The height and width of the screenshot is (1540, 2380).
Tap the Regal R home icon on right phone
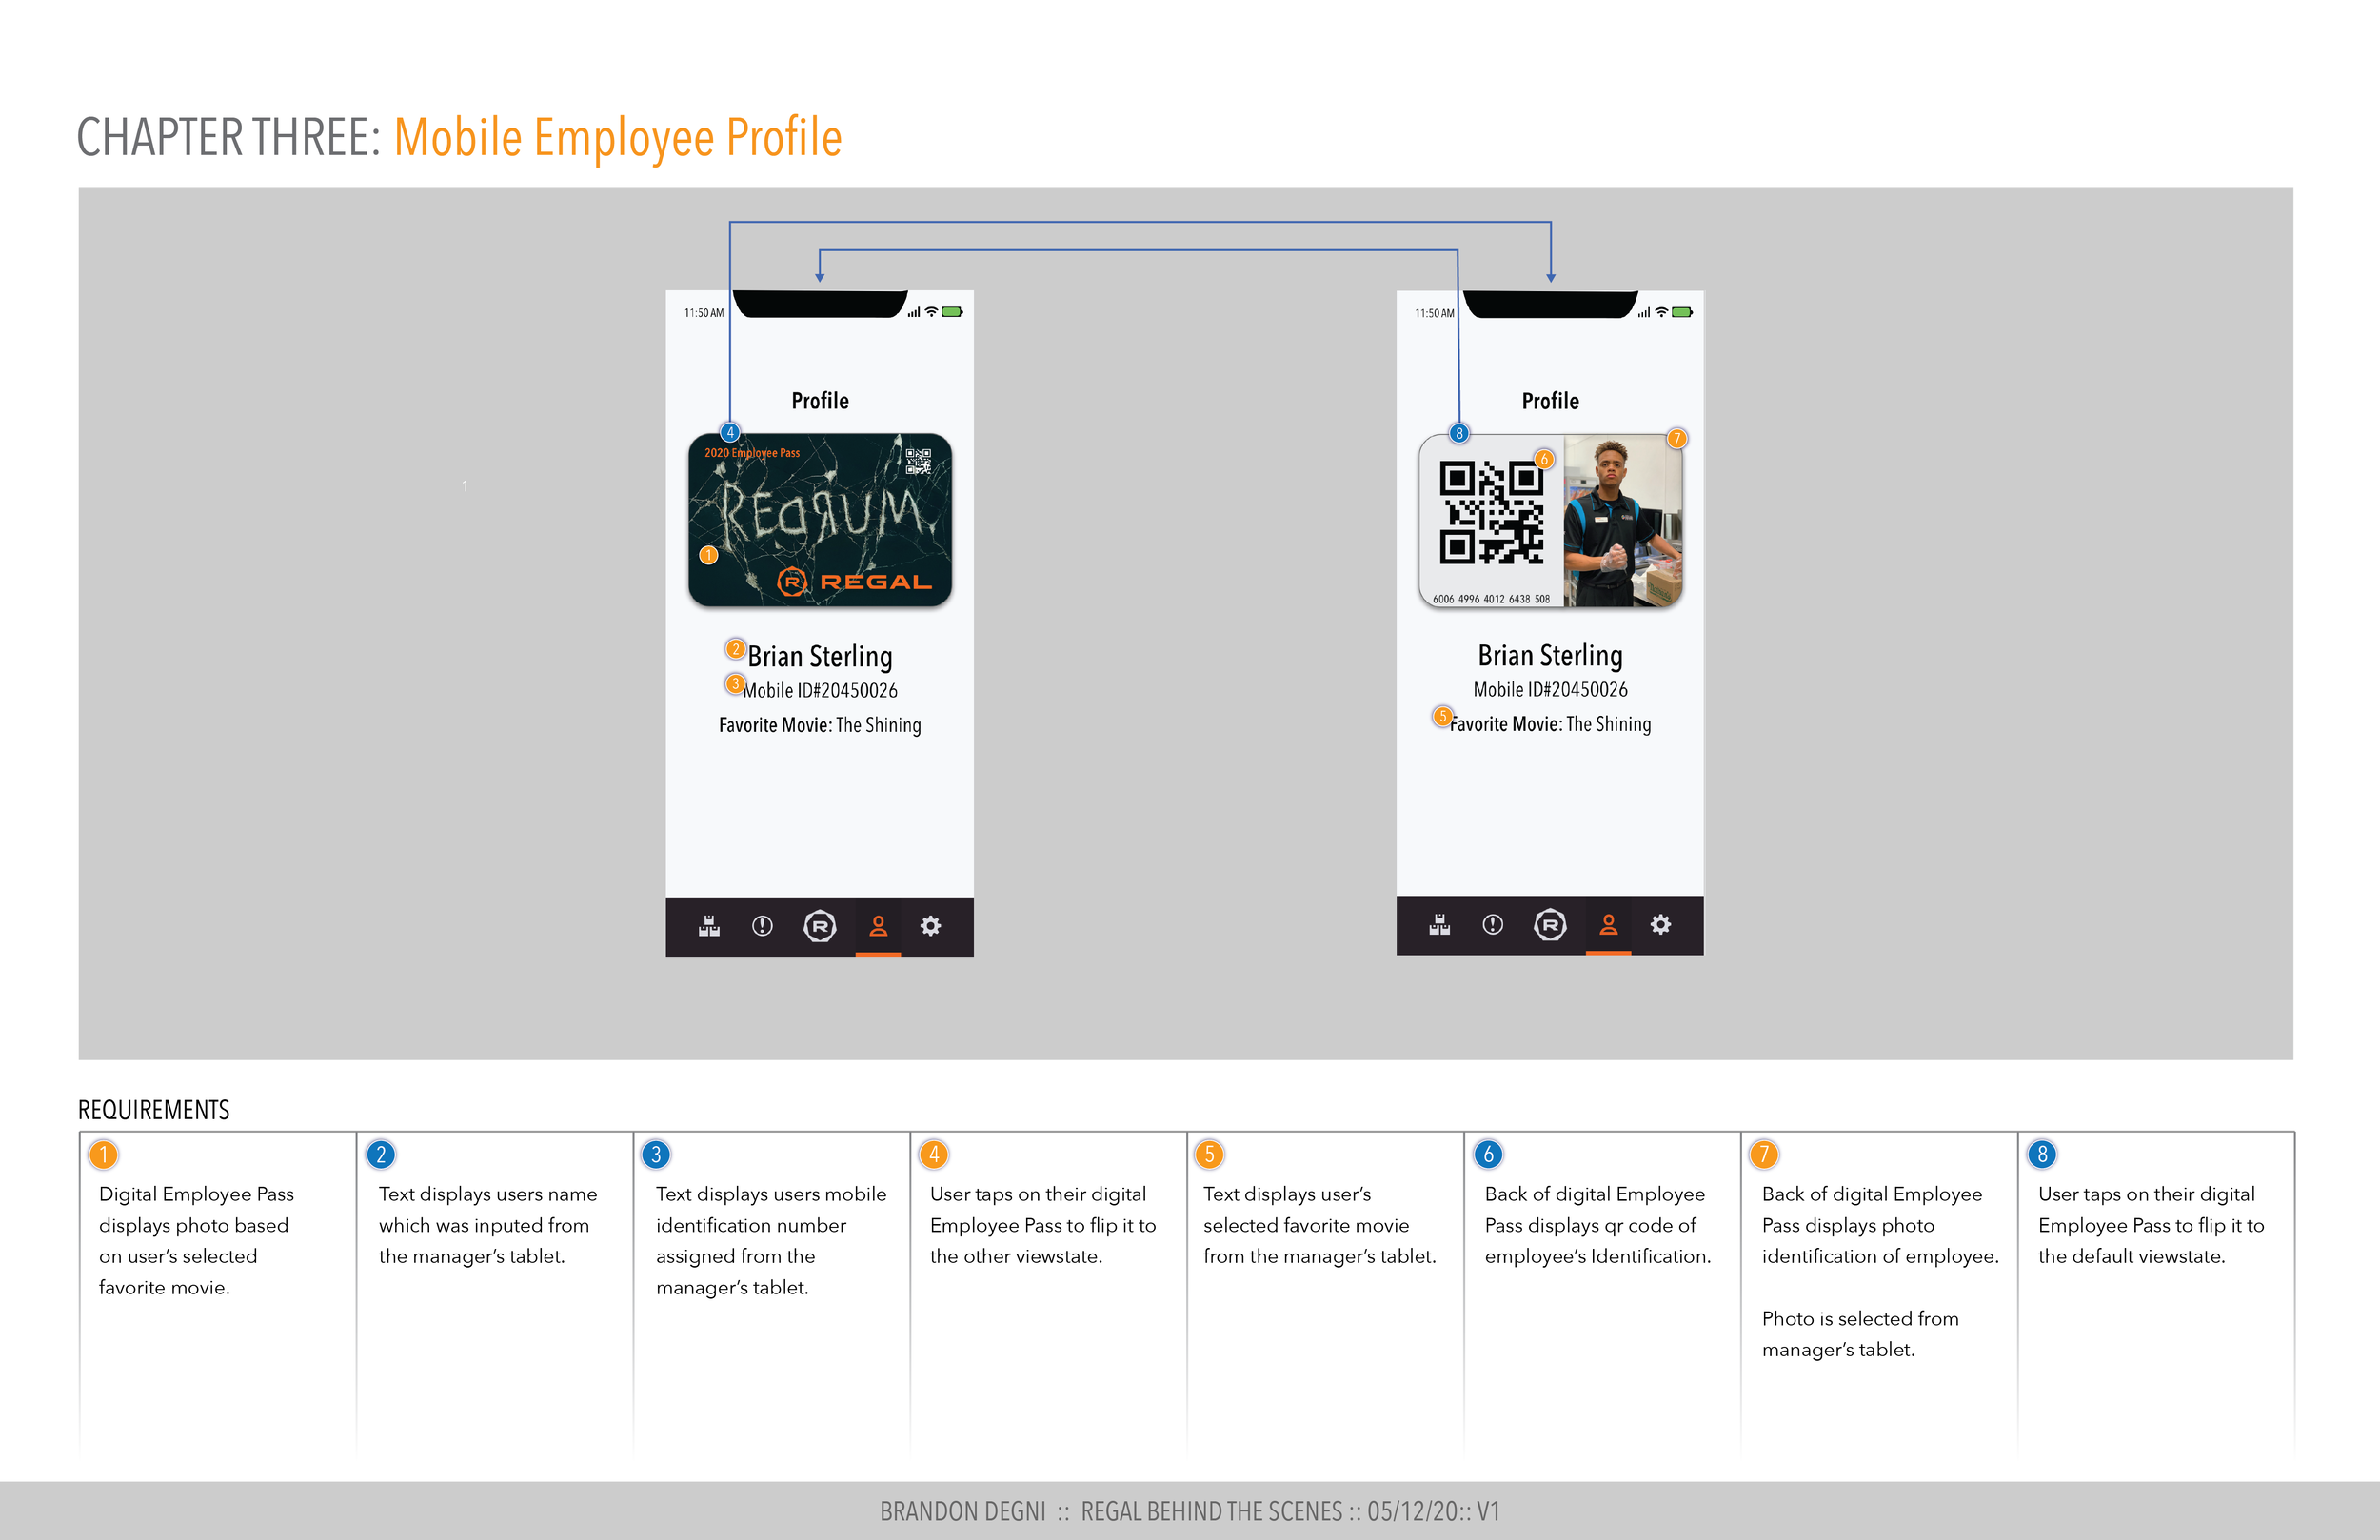[1550, 925]
